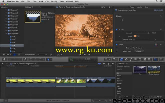Screen dimensions: 165x103
Task: Show the Effects browser from the toolbar
Action: tap(121, 59)
